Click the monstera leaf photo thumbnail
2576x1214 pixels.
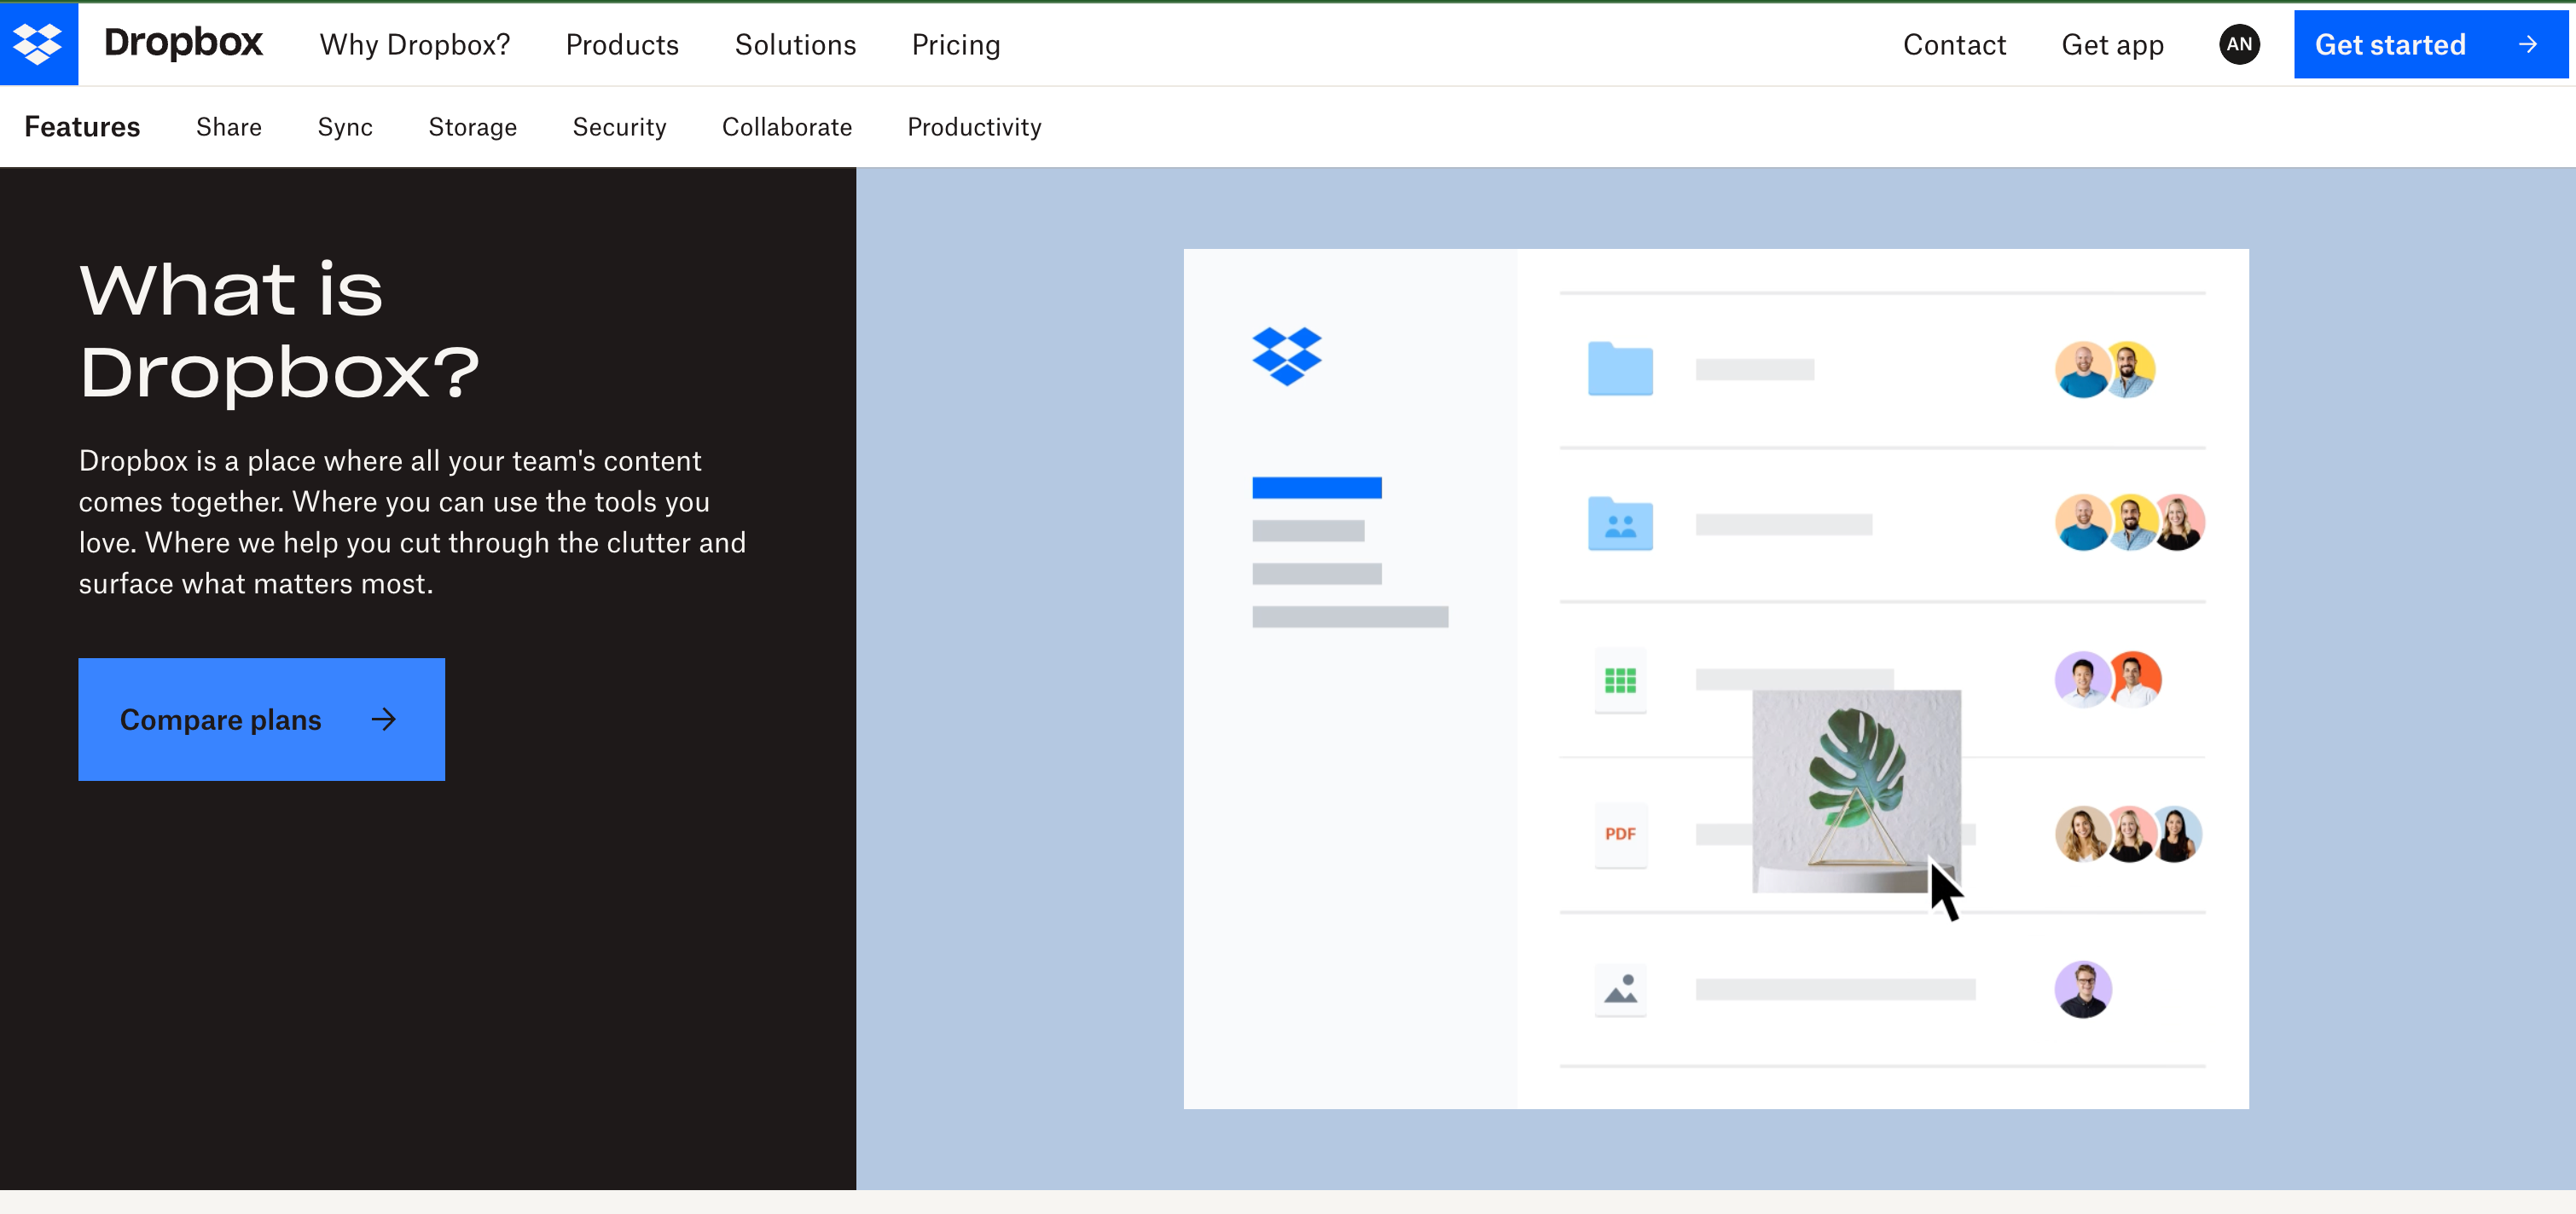(1856, 790)
